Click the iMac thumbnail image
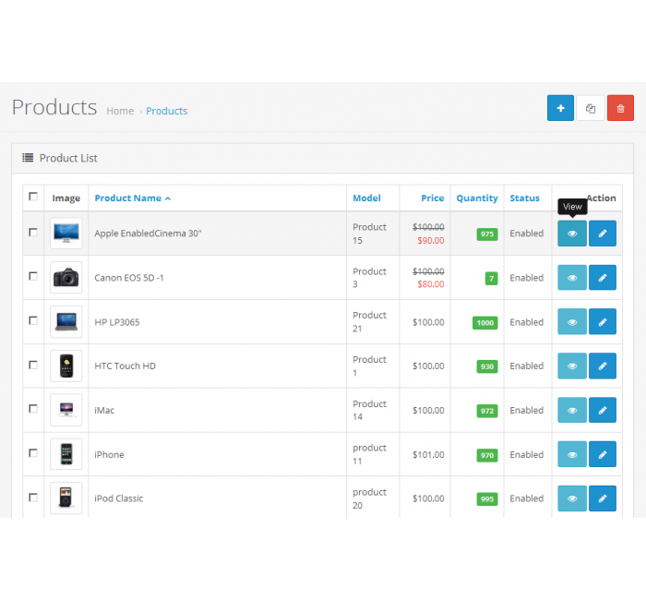Screen dimensions: 646x600 point(66,410)
